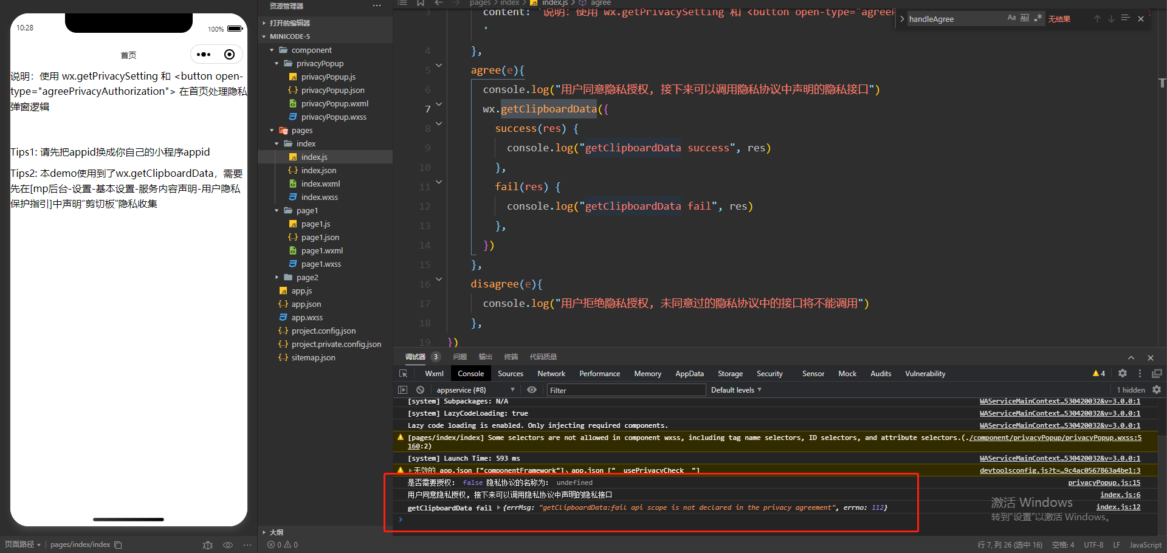Open page1.js in the file tree
Viewport: 1167px width, 553px height.
coord(315,224)
